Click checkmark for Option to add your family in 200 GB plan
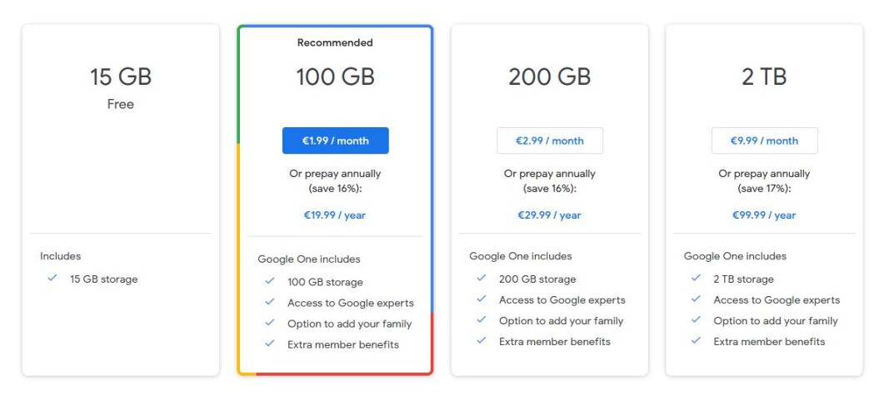 point(482,320)
